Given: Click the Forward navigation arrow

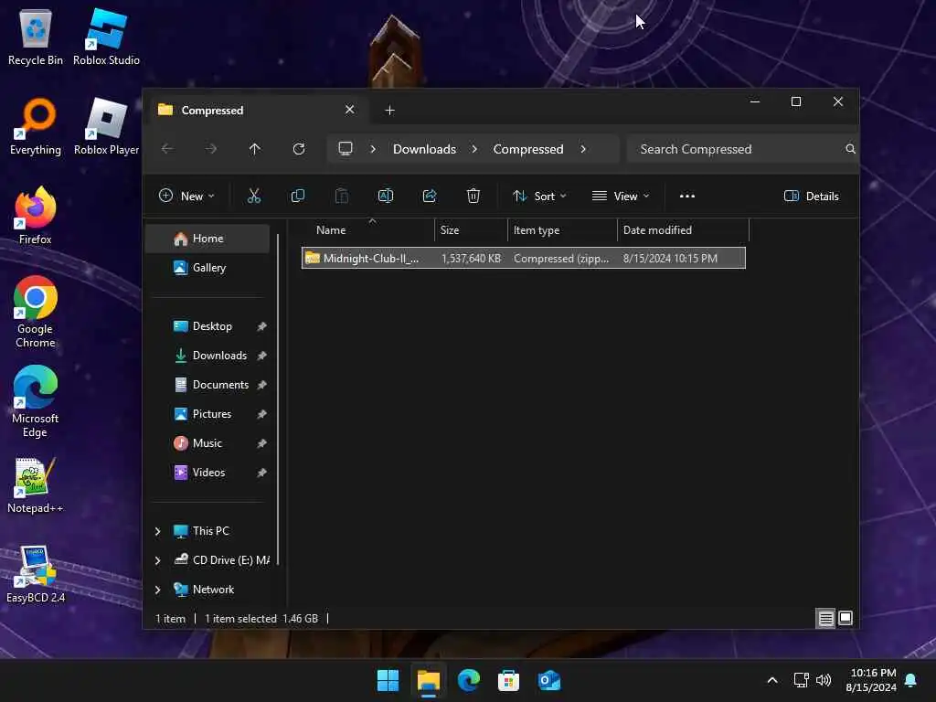Looking at the screenshot, I should 211,149.
